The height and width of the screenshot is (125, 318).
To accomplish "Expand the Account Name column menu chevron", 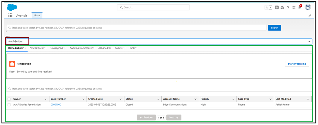I will (x=195, y=99).
